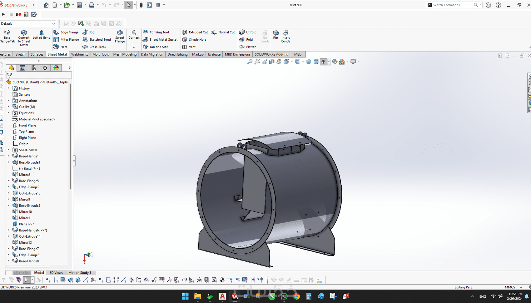Activate the Jog tool
Screen dimensions: 531x303
(x=88, y=32)
